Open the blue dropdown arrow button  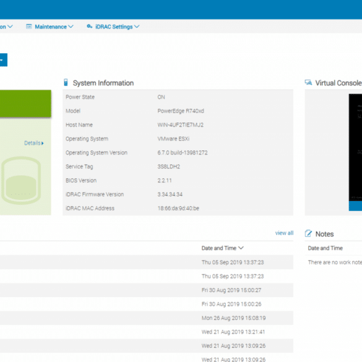pyautogui.click(x=4, y=60)
